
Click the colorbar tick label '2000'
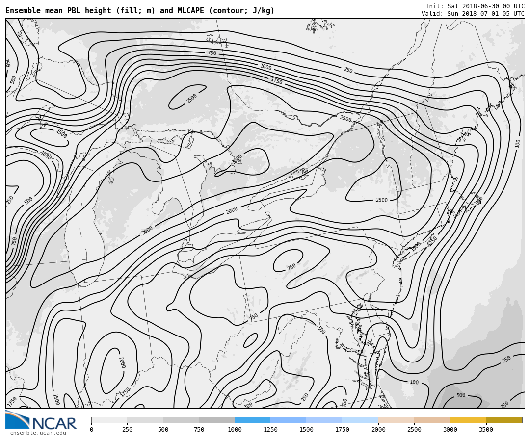[x=378, y=430]
